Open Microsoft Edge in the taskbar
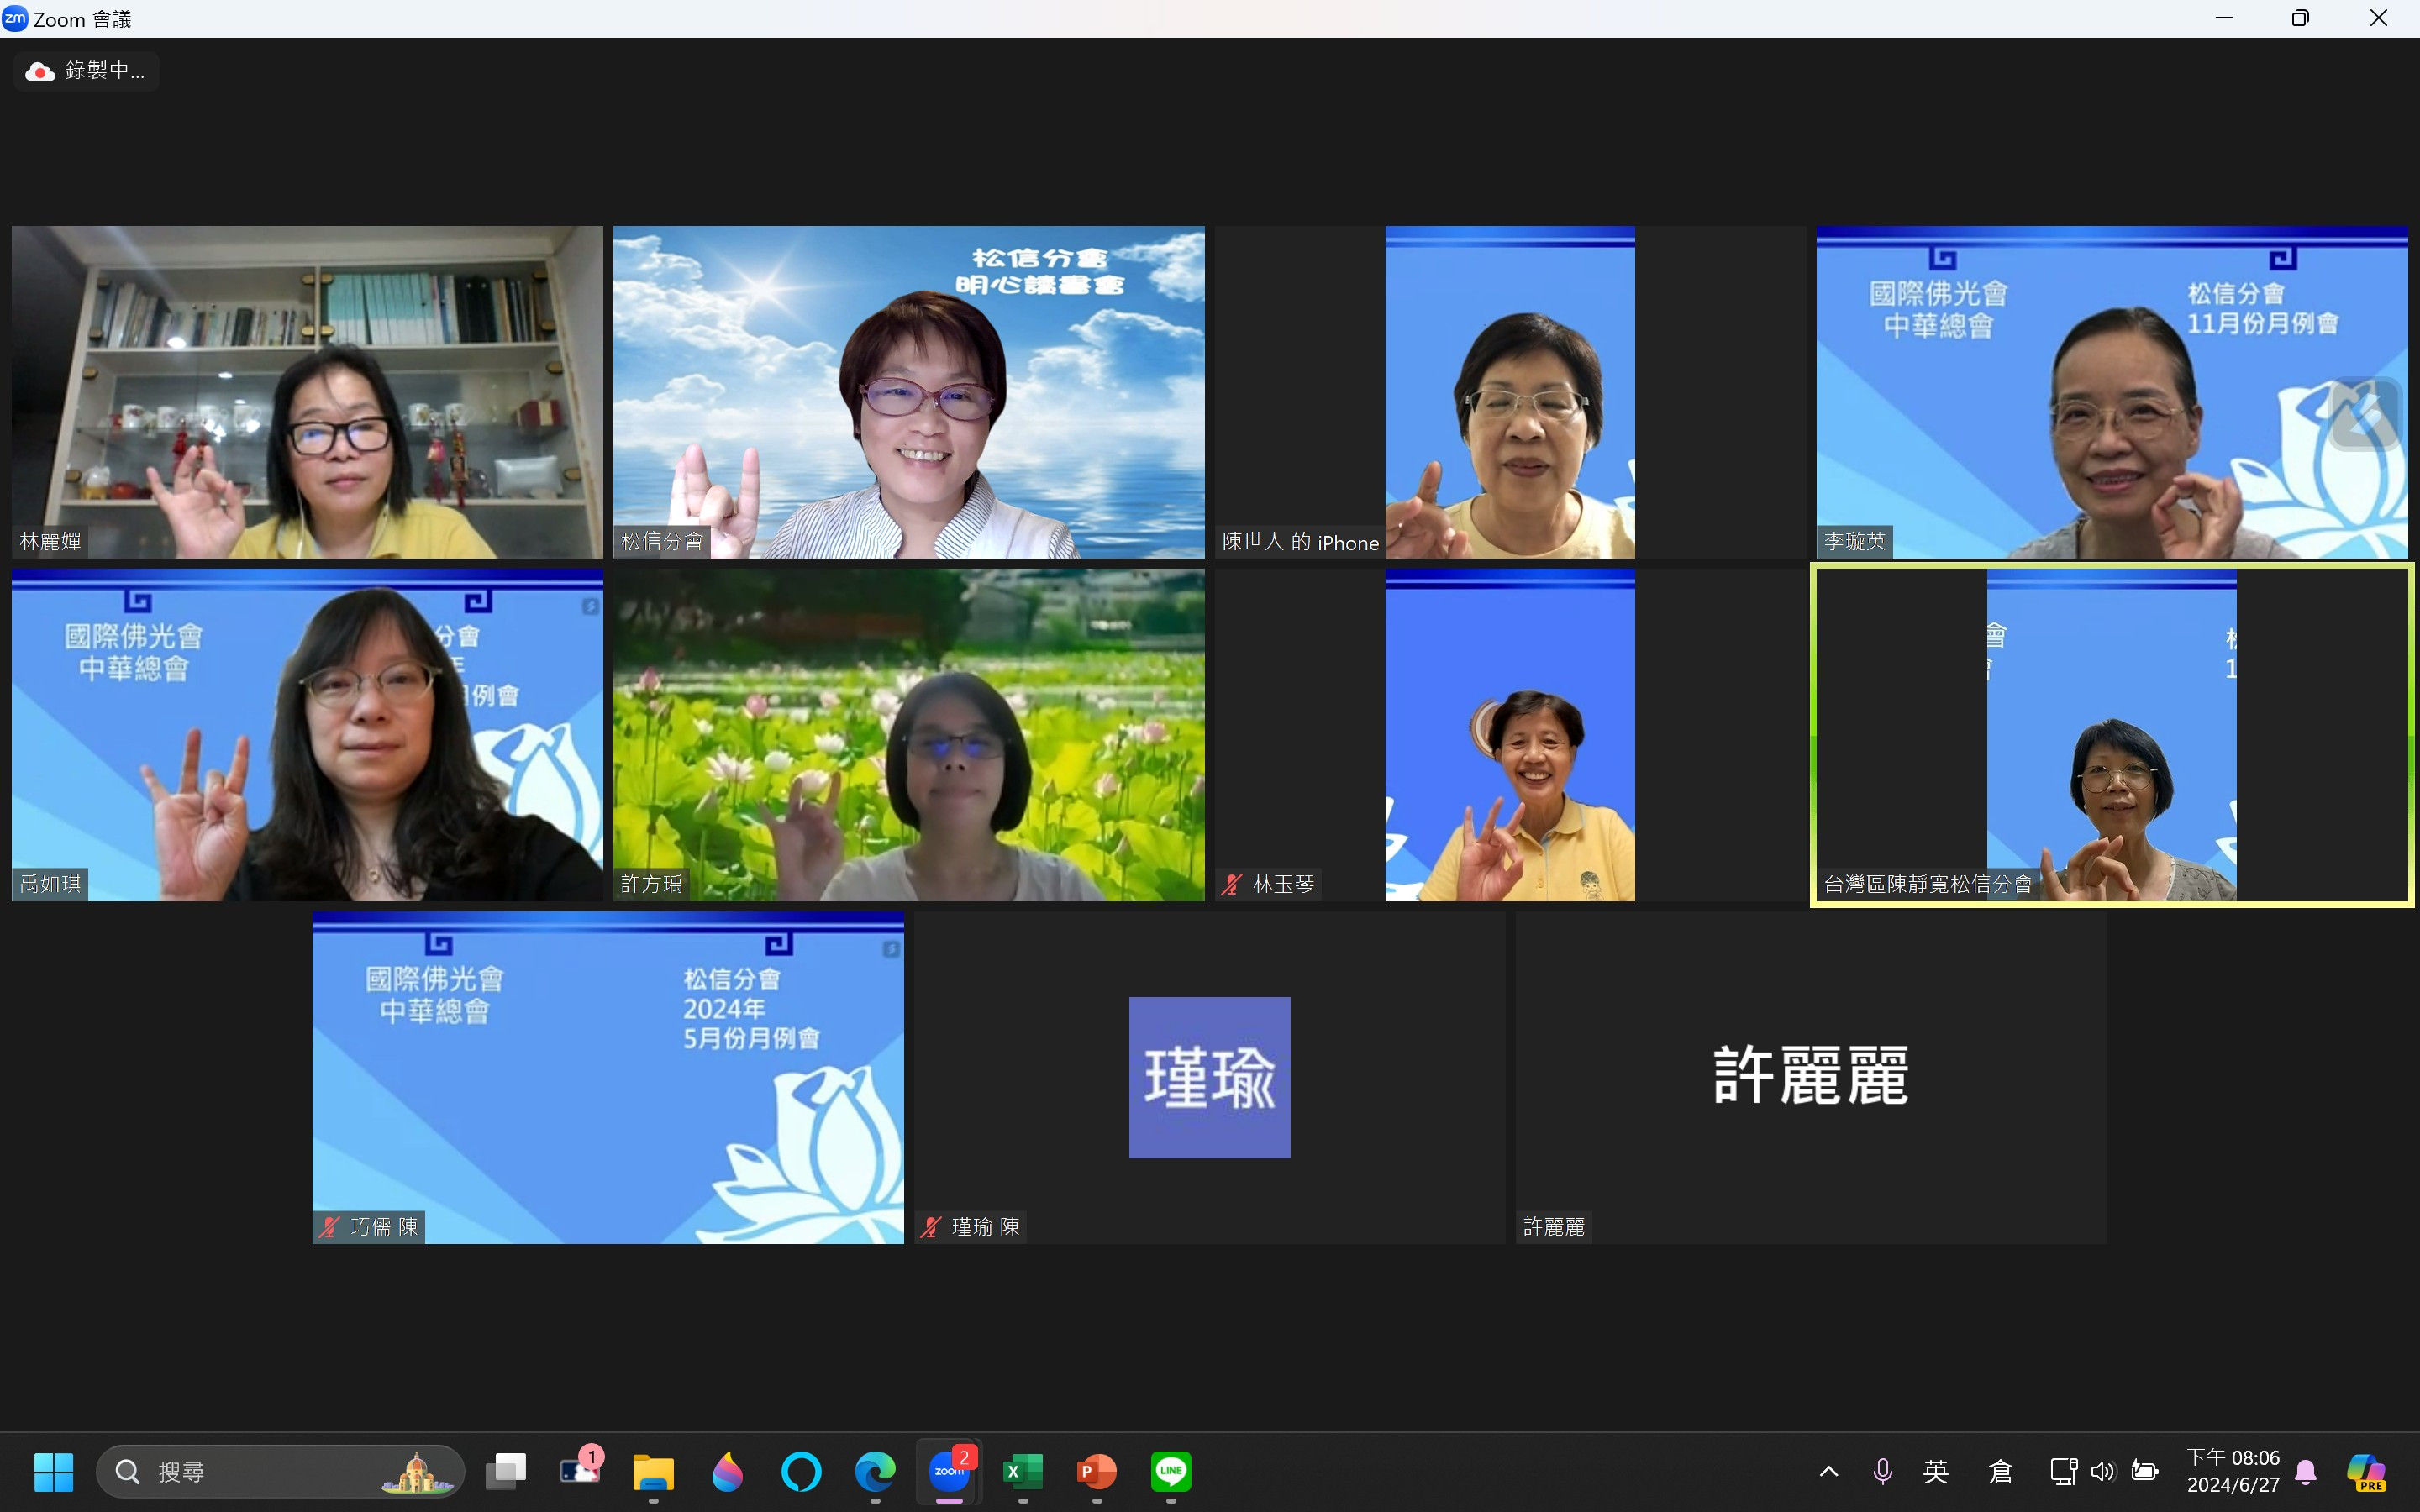Screen dimensions: 2420x1512 pos(875,1471)
